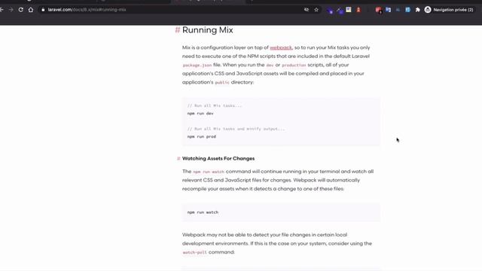
Task: Open the Navigation privée profile button
Action: pos(449,10)
